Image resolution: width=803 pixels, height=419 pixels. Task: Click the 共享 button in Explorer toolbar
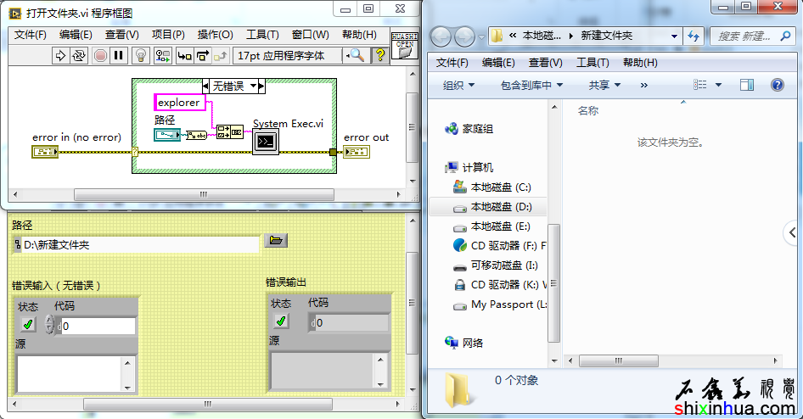point(604,85)
